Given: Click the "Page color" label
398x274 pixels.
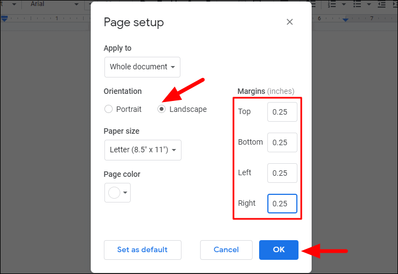Looking at the screenshot, I should click(122, 174).
